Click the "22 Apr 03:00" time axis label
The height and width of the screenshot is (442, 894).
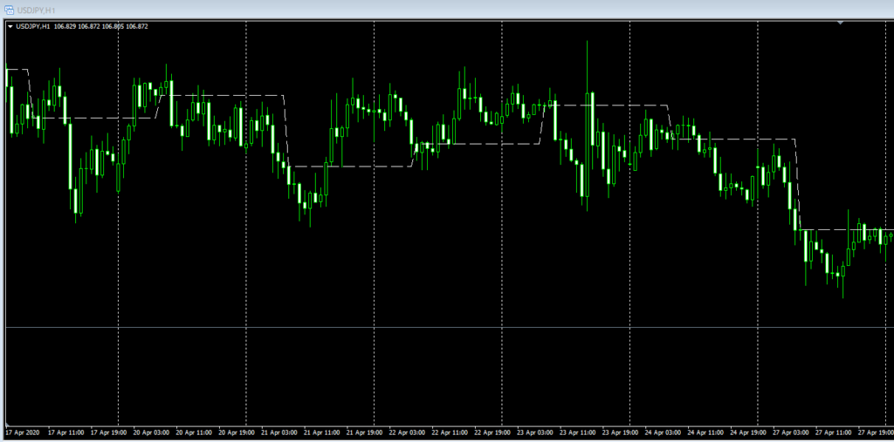click(x=408, y=432)
